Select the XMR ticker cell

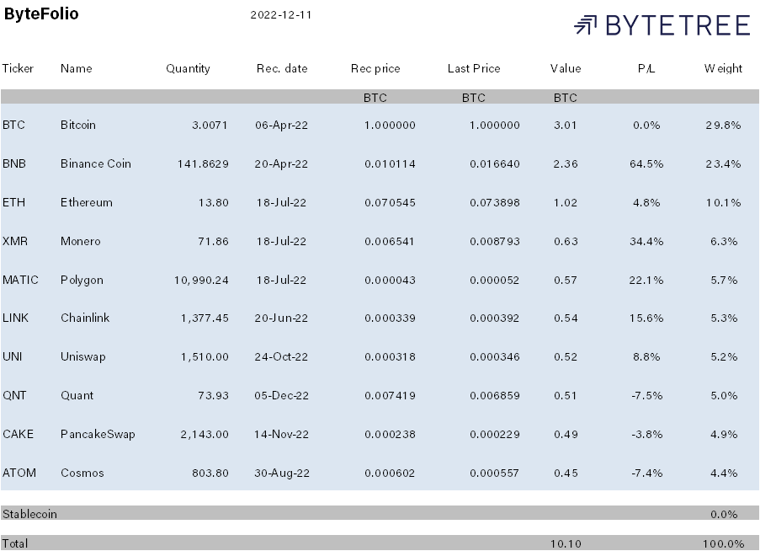tap(15, 241)
